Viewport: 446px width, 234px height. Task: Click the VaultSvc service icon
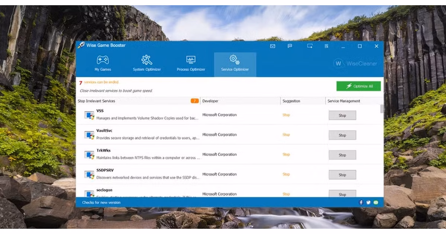pyautogui.click(x=89, y=134)
